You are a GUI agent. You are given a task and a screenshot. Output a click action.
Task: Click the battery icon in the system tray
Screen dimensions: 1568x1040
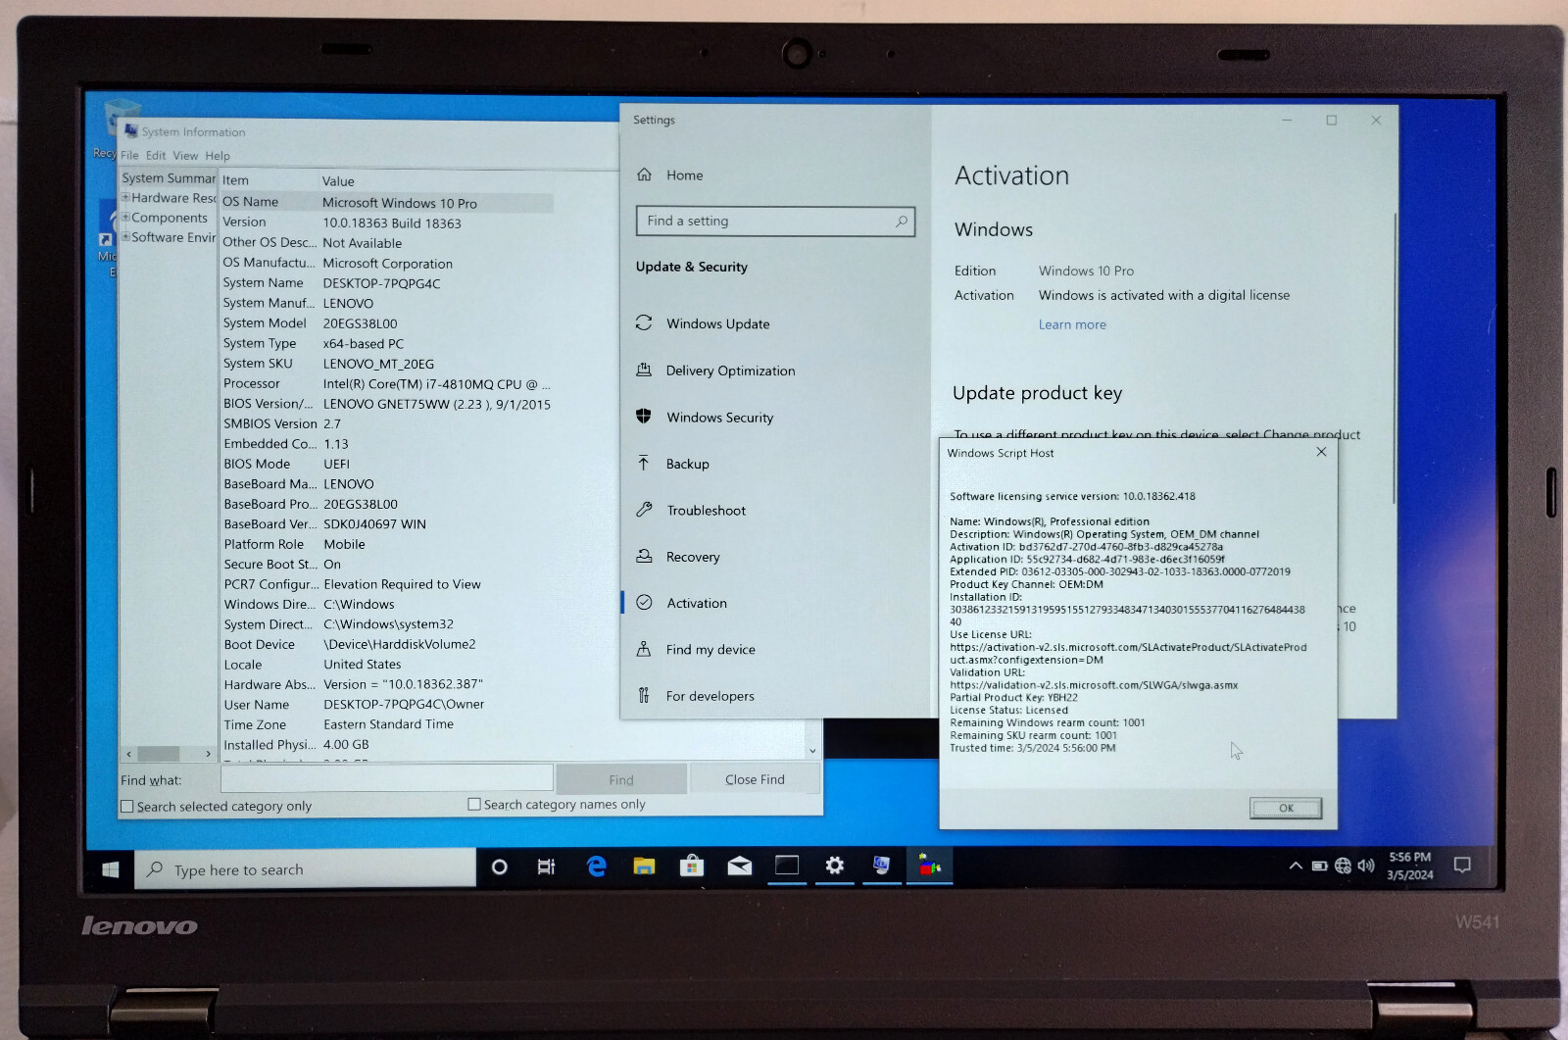pyautogui.click(x=1319, y=866)
